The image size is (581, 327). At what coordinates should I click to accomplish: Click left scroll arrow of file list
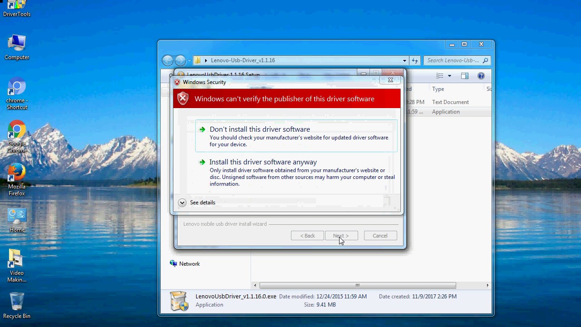(255, 285)
